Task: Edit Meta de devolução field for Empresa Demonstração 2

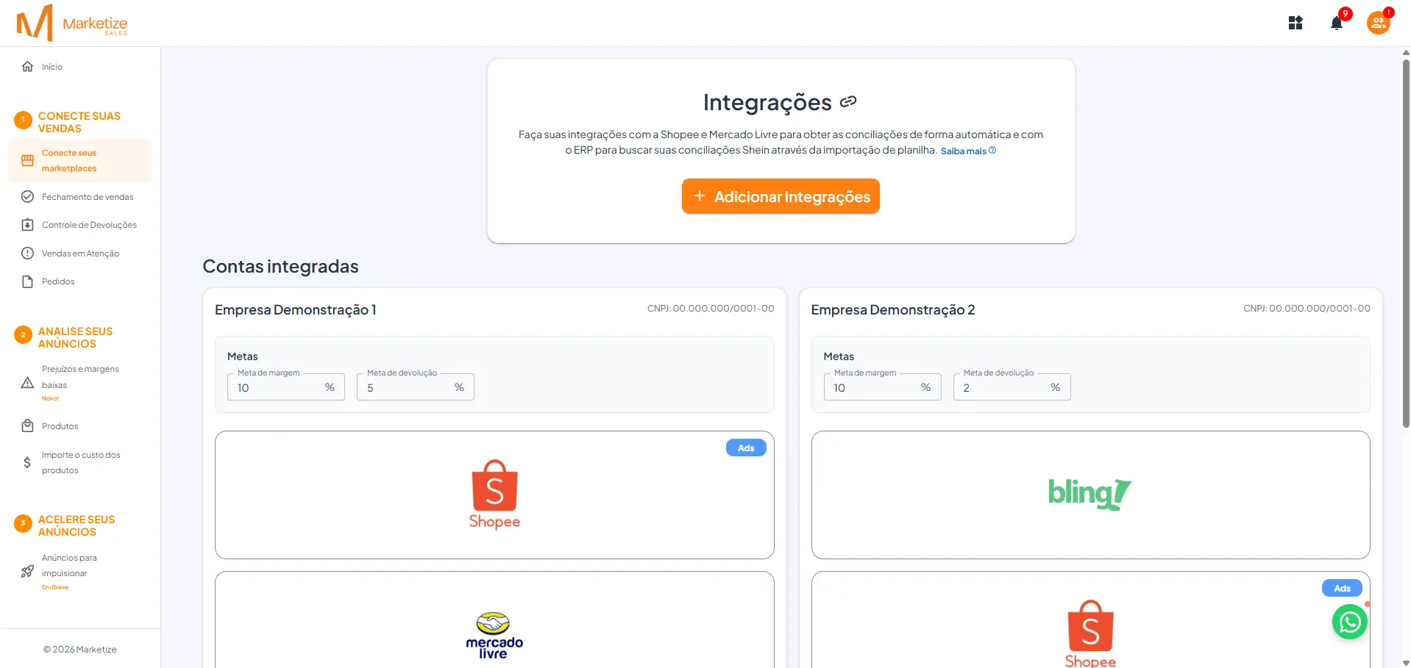Action: (1012, 387)
